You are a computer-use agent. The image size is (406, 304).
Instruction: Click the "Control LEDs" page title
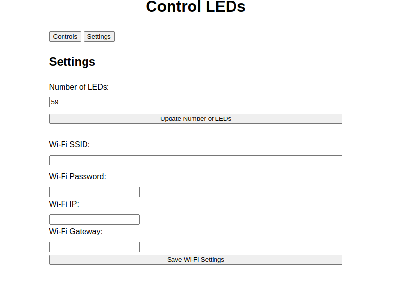point(195,7)
